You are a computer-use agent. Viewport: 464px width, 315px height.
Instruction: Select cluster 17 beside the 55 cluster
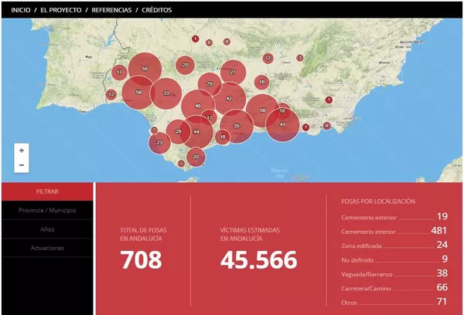[x=119, y=73]
